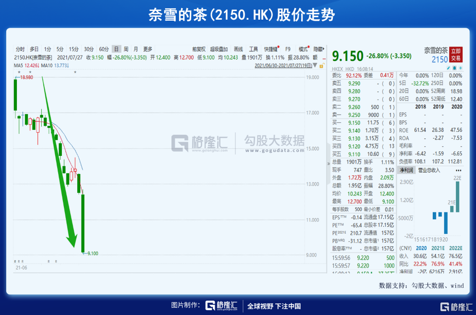Open the 更多 more periods menu
476x315 pixels.
(147, 49)
